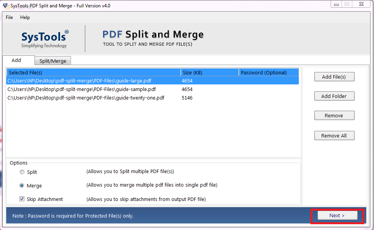The width and height of the screenshot is (374, 230).
Task: Select the guide-sample.pdf file row
Action: tap(152, 89)
